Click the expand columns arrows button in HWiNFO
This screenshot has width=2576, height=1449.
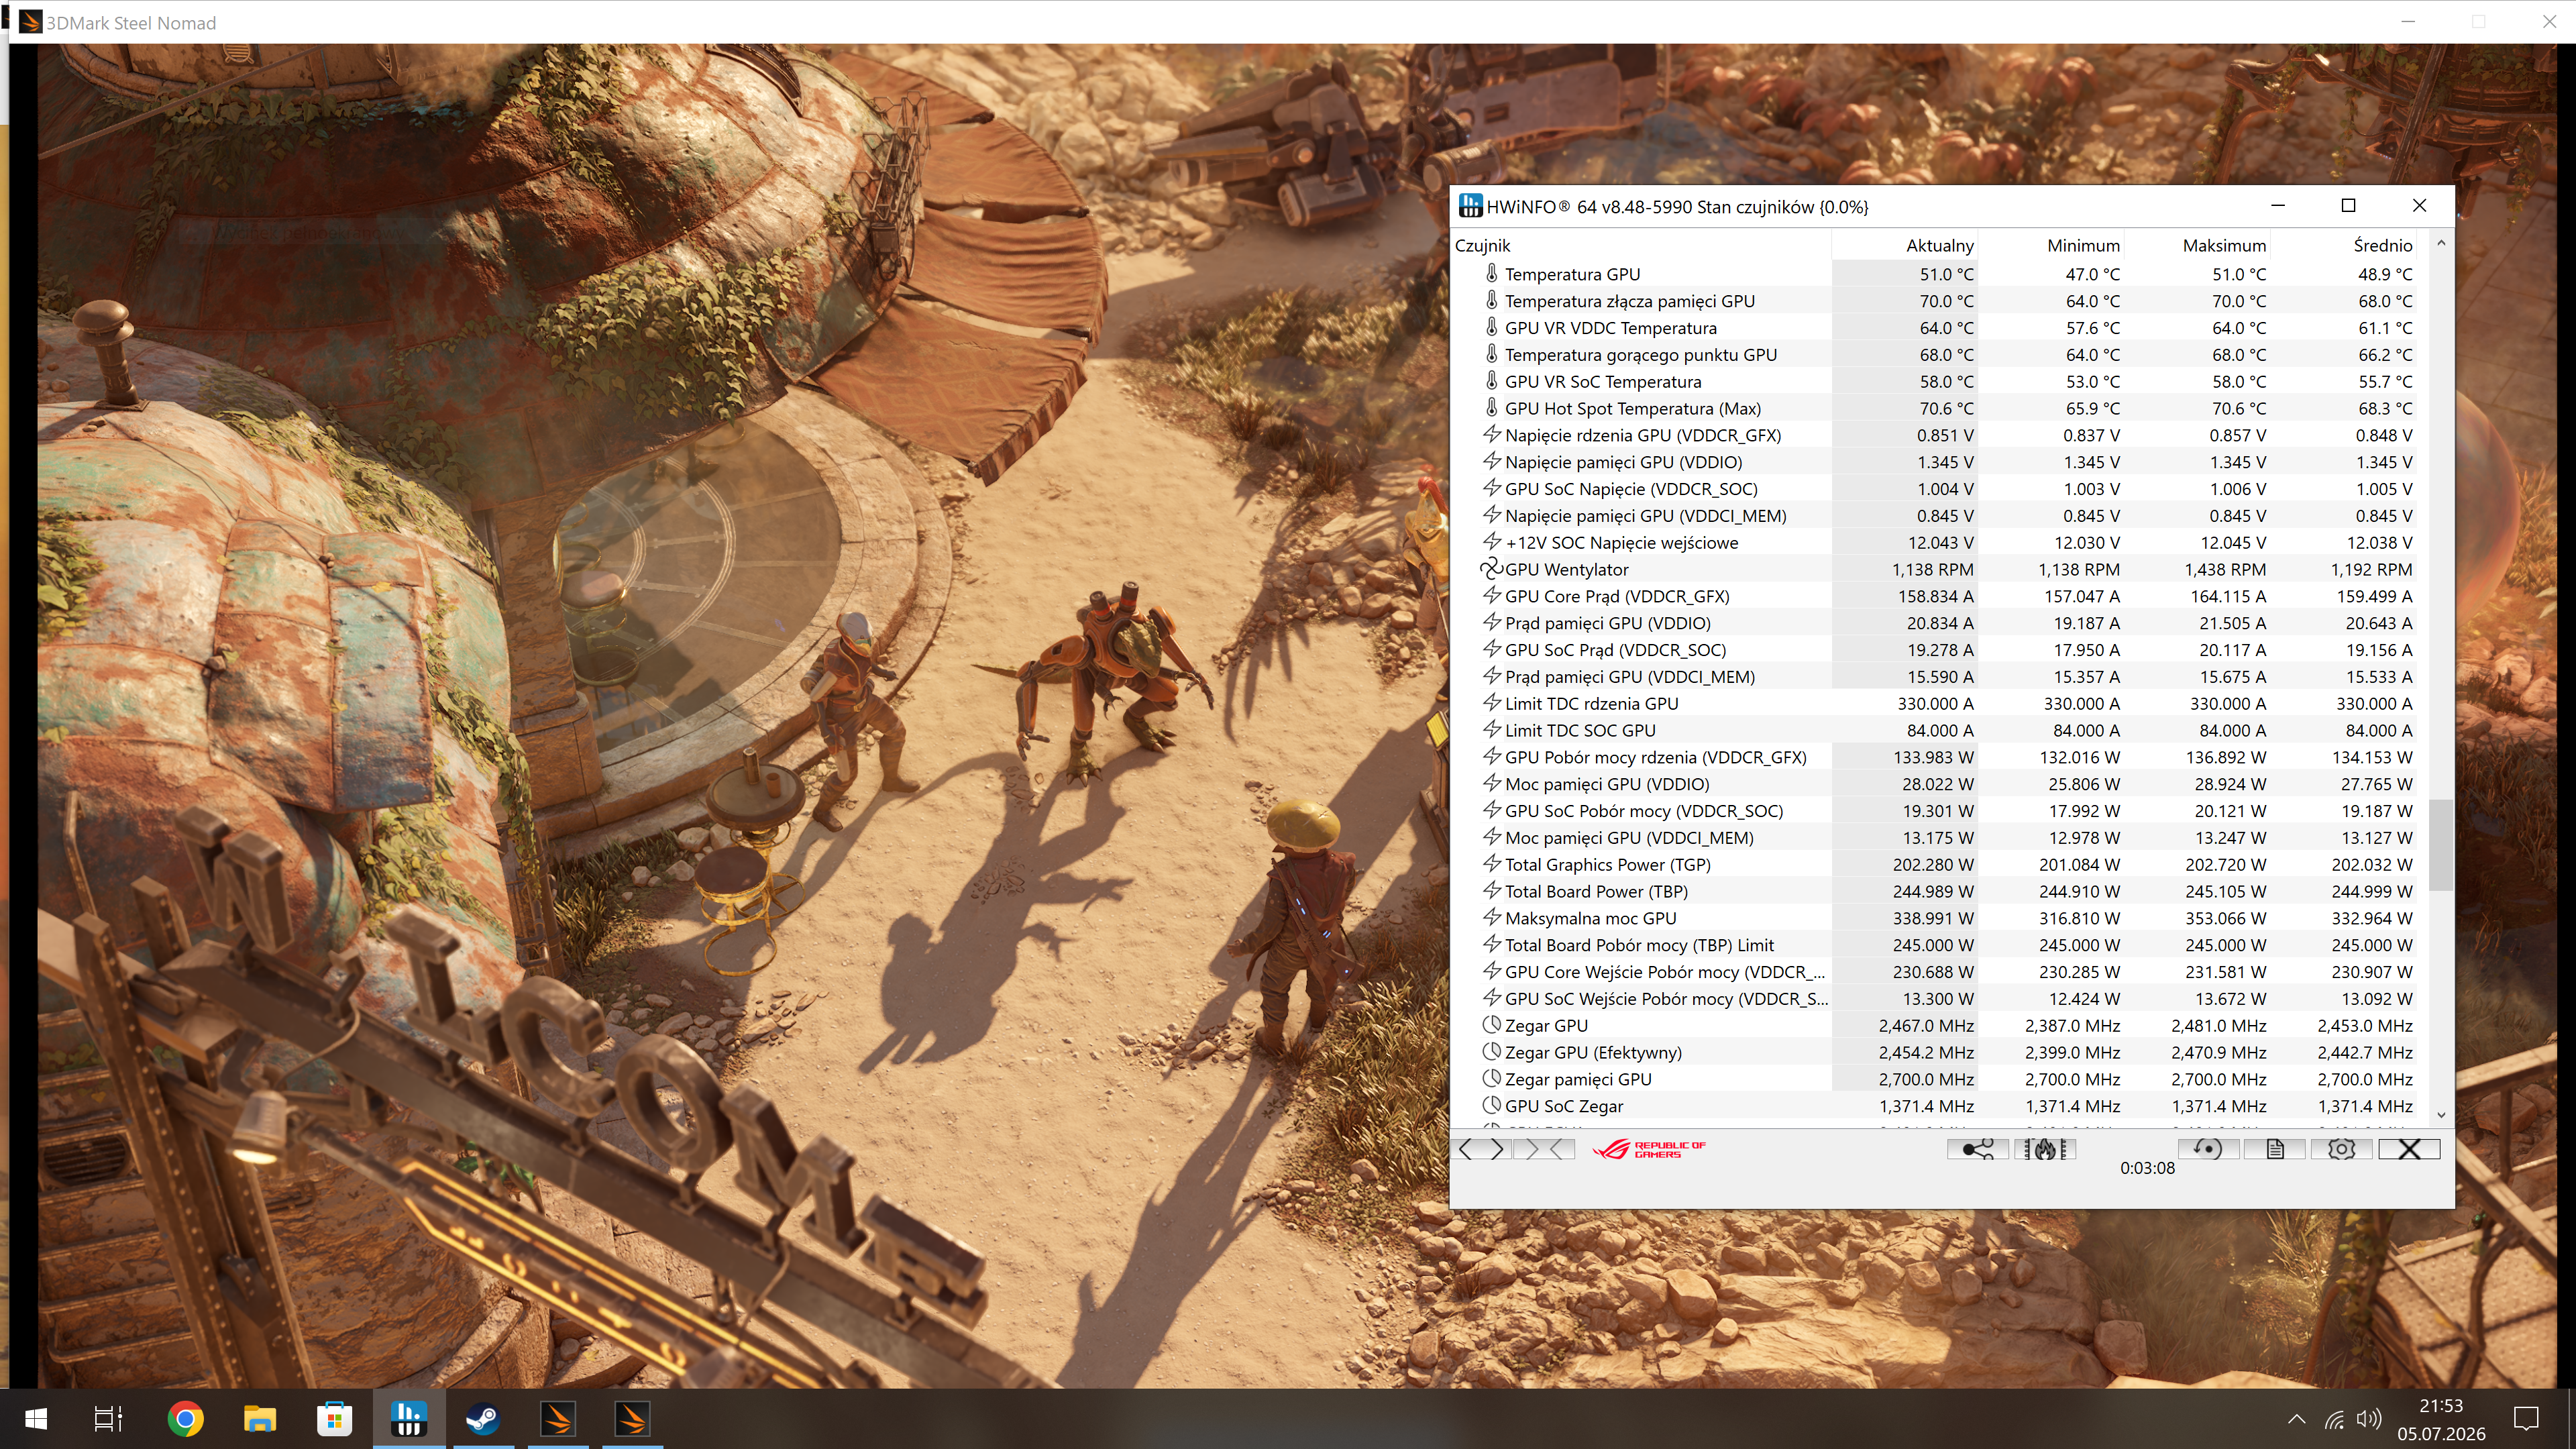tap(1482, 1149)
